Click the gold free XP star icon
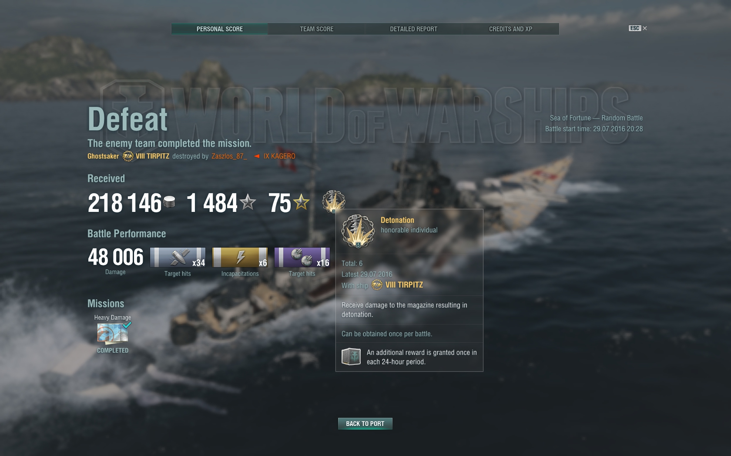Image resolution: width=731 pixels, height=456 pixels. coord(301,202)
